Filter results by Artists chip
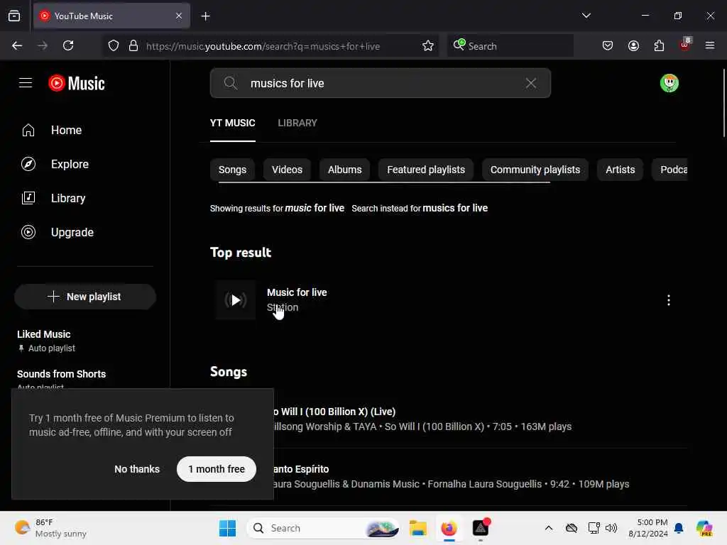The height and width of the screenshot is (545, 727). [620, 170]
